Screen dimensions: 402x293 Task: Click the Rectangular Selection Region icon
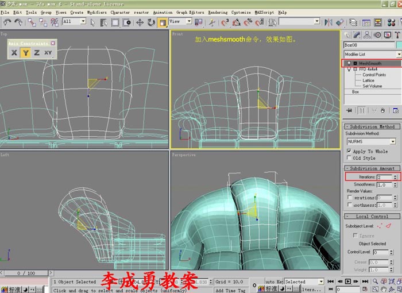click(115, 23)
